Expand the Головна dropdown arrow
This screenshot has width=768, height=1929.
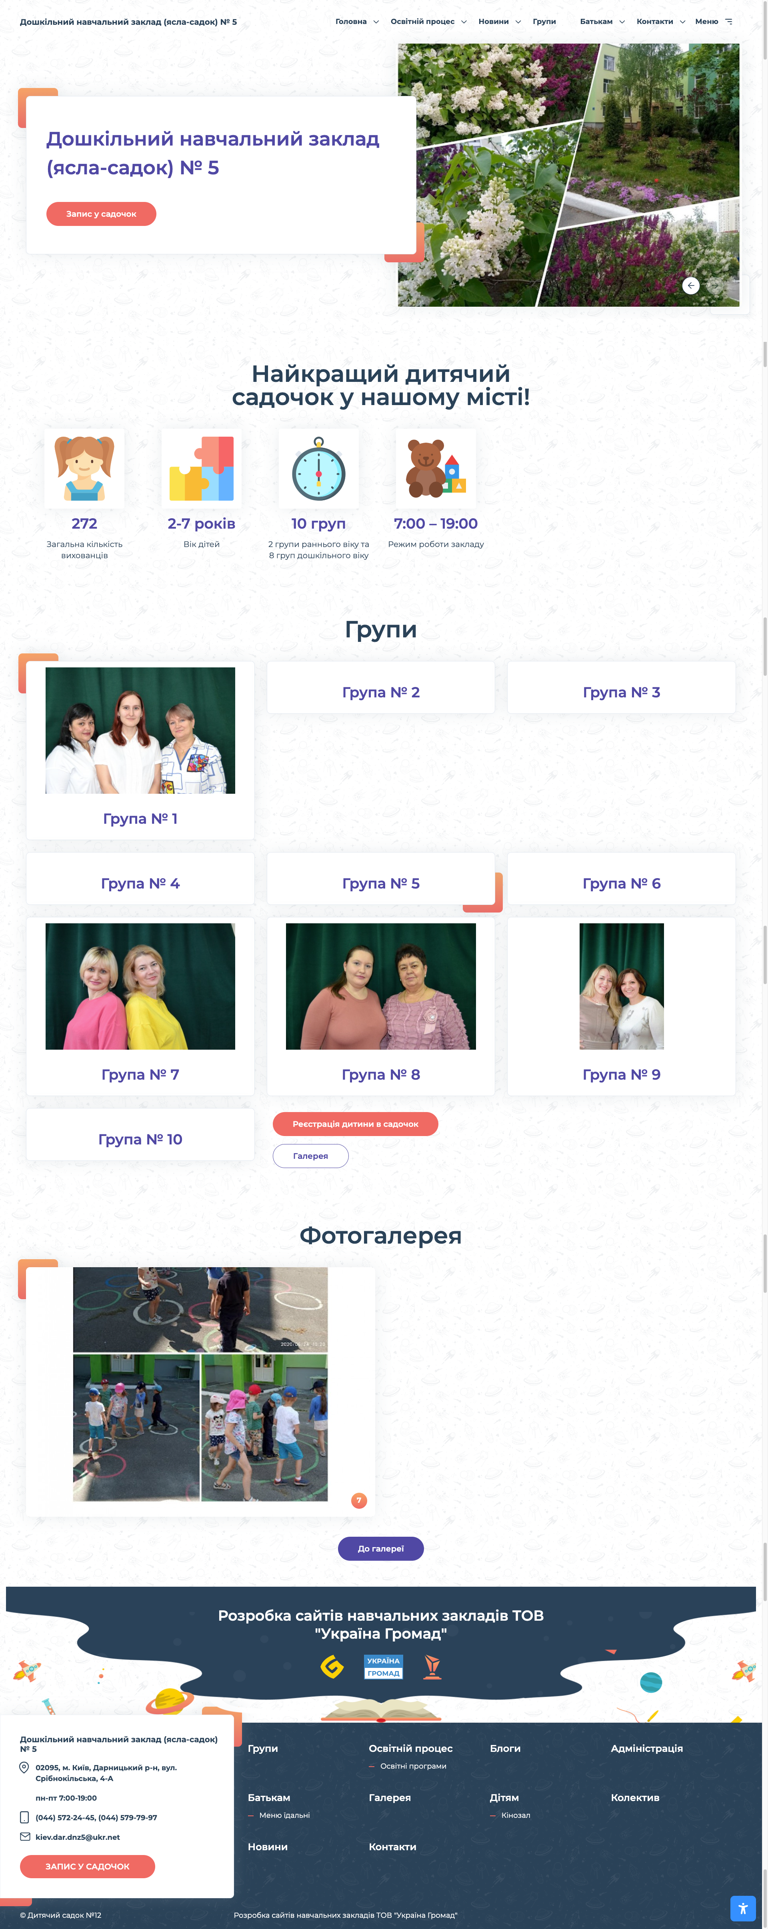376,22
